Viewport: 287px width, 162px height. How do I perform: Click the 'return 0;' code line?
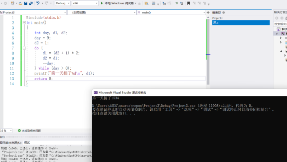(x=43, y=78)
